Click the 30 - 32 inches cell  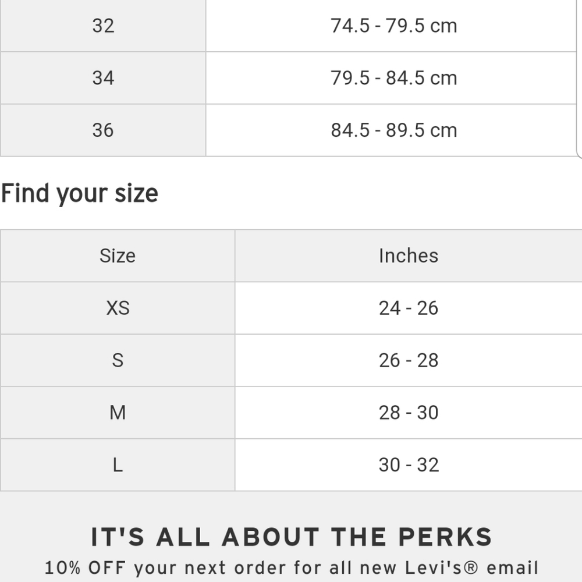[409, 464]
